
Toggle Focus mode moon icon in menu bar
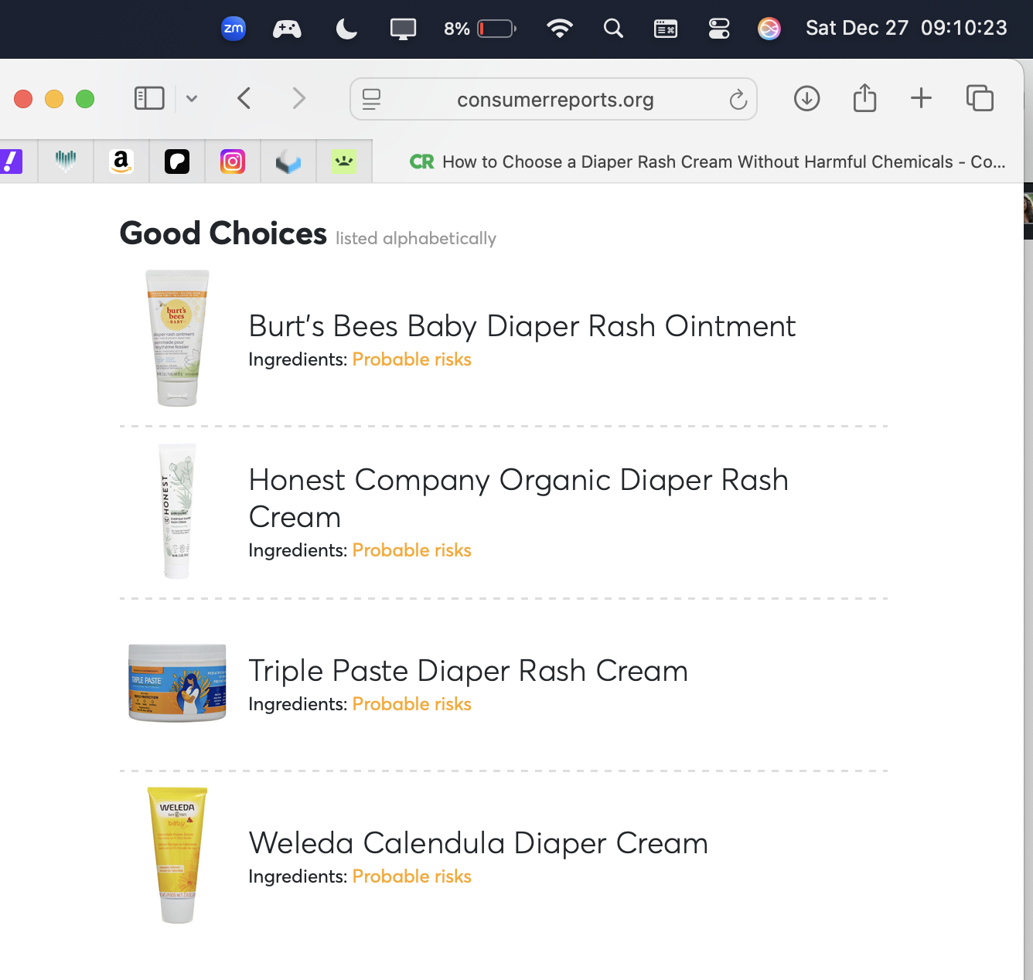[346, 29]
